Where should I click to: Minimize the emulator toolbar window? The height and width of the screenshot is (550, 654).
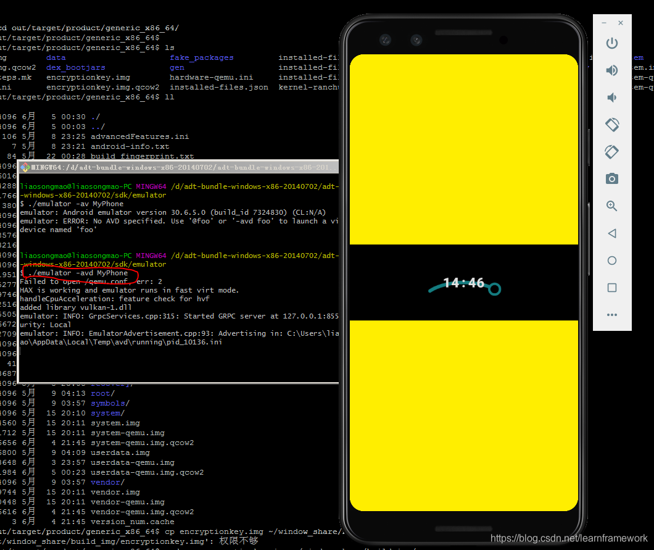[604, 23]
